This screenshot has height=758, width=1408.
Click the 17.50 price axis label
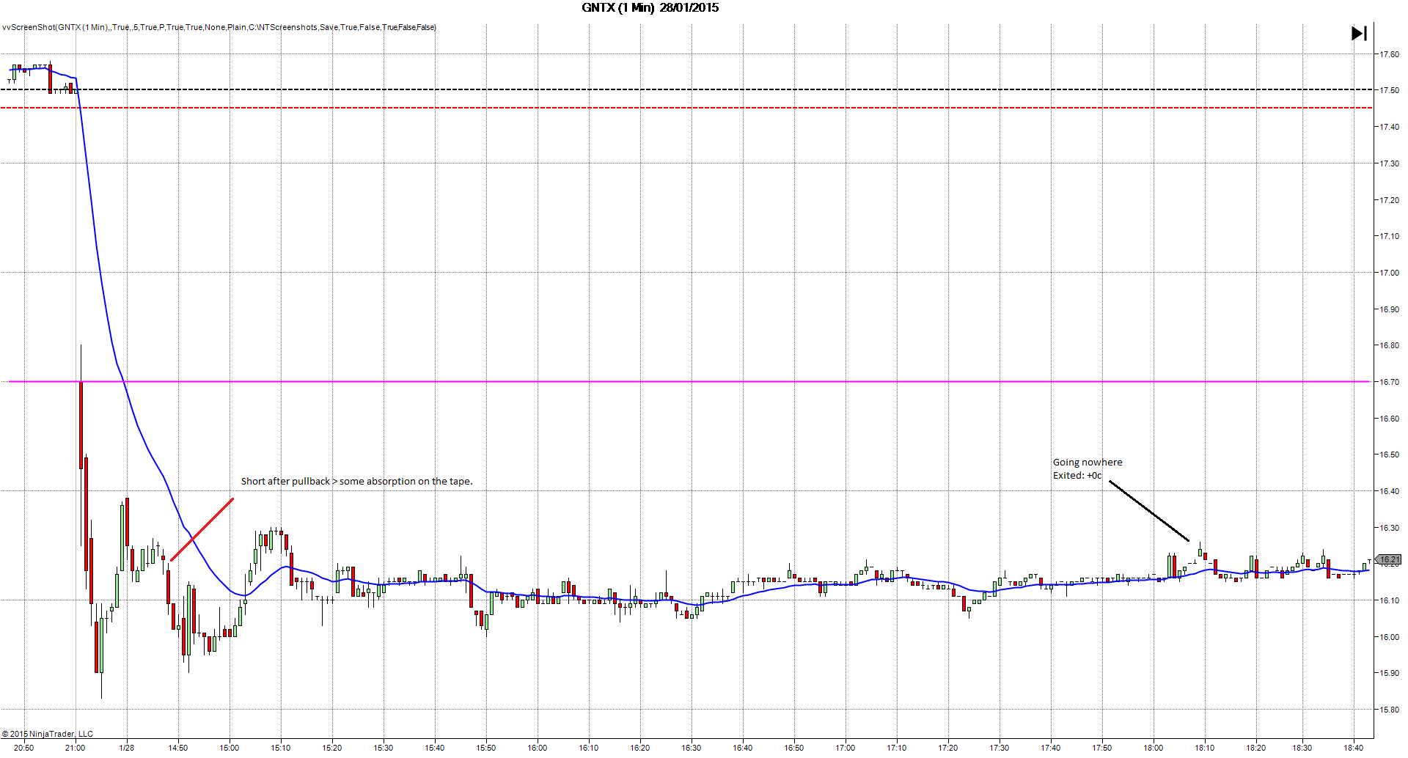[x=1390, y=91]
